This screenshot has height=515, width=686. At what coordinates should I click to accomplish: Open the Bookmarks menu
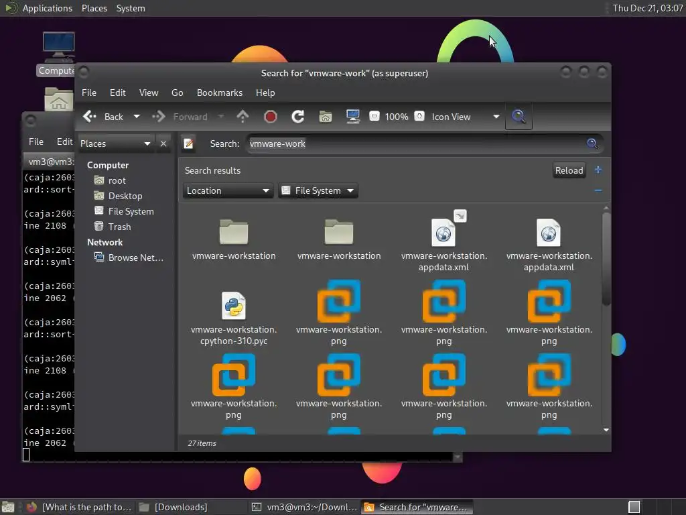pos(220,93)
